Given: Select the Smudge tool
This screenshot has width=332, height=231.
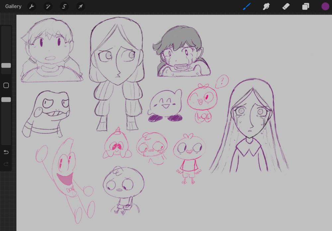Looking at the screenshot, I should (266, 7).
